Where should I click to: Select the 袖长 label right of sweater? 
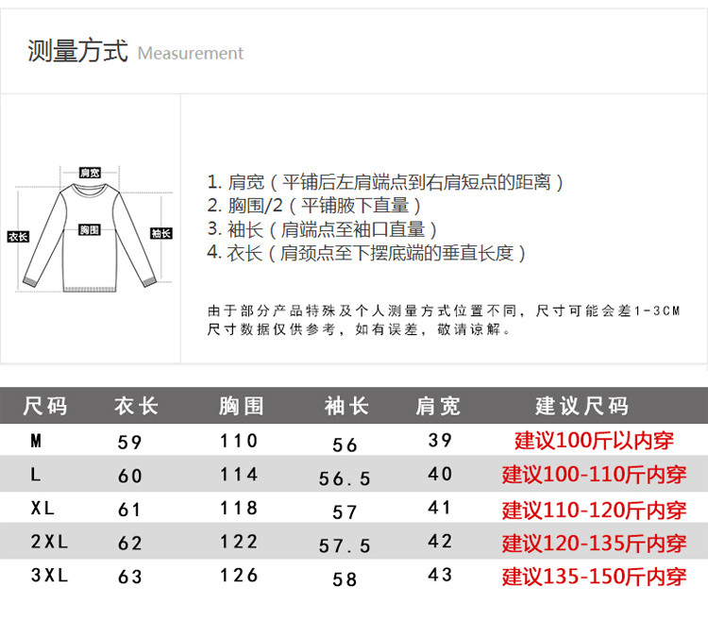click(160, 233)
